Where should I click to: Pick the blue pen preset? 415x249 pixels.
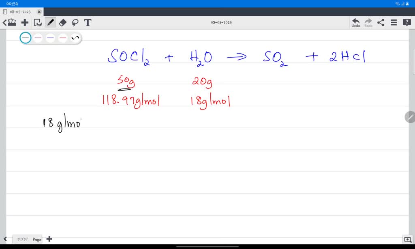click(50, 38)
